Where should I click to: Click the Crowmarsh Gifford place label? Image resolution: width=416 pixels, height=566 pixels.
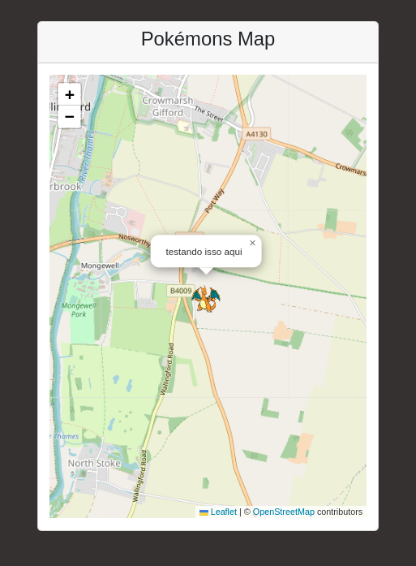168,106
